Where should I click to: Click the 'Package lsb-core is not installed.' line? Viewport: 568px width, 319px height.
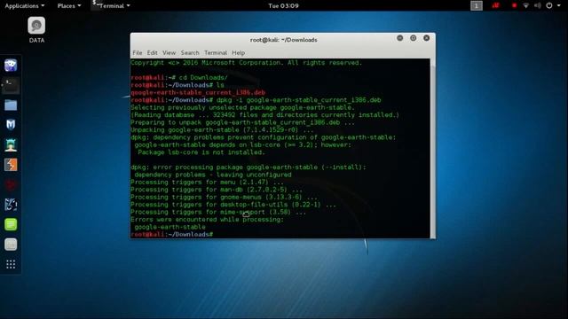[201, 152]
